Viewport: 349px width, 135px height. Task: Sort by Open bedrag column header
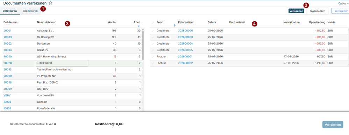317,23
